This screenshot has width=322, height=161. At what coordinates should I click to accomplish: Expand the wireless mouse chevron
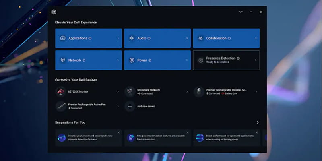(x=256, y=92)
